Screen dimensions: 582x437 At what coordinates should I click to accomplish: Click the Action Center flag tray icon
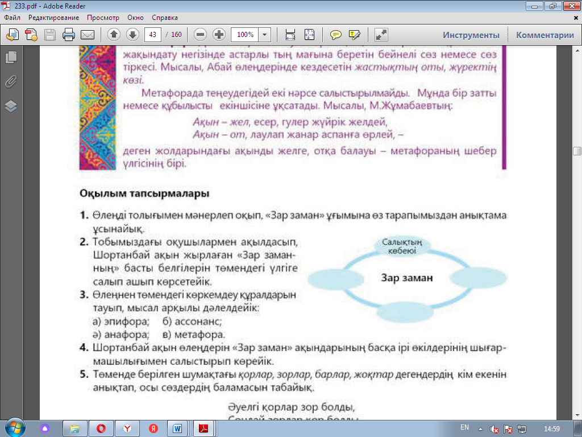tap(508, 429)
